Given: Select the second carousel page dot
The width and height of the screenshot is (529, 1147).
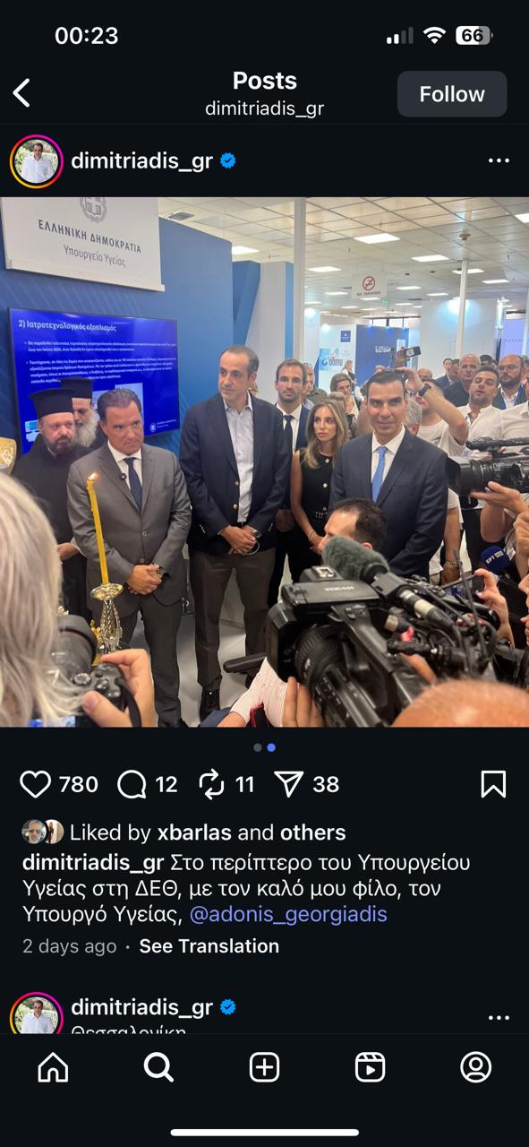Looking at the screenshot, I should (271, 747).
